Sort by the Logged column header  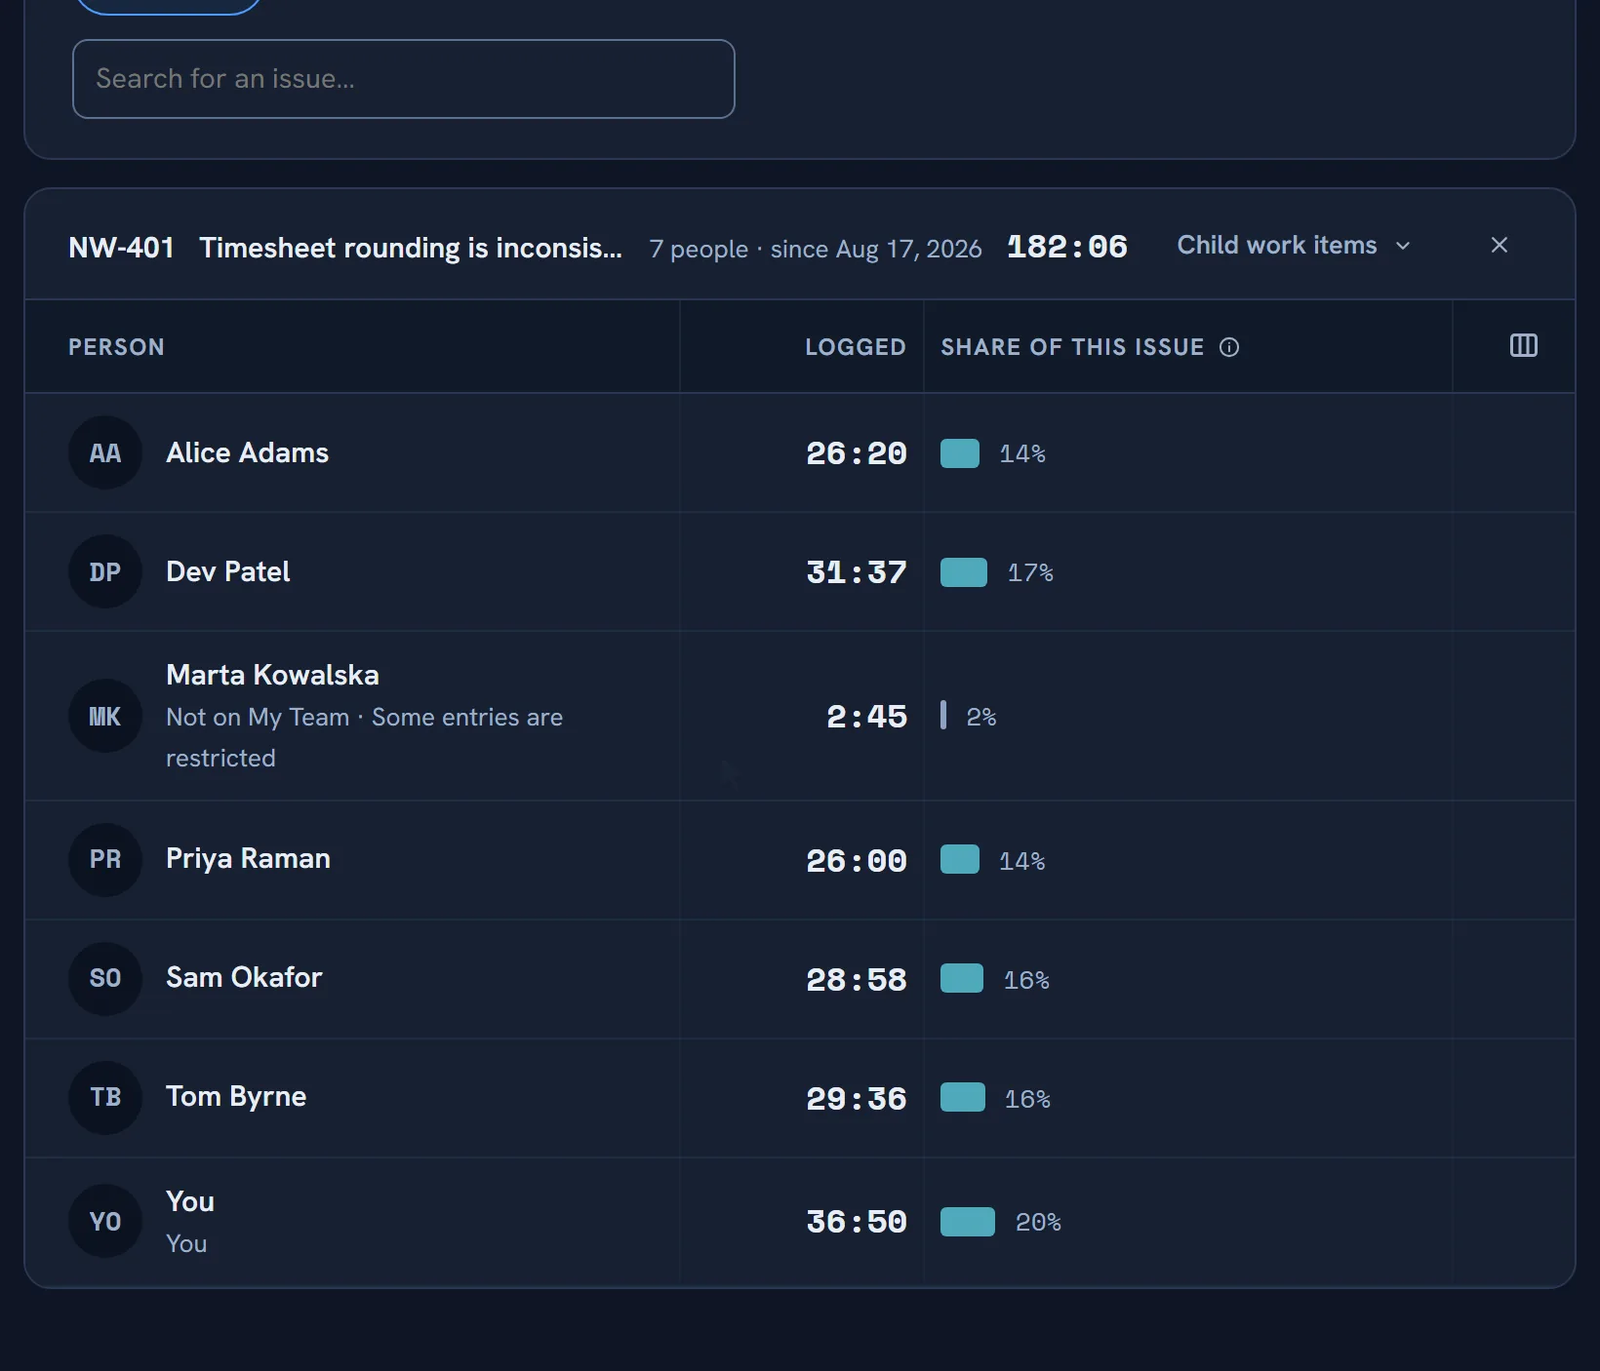pyautogui.click(x=856, y=347)
